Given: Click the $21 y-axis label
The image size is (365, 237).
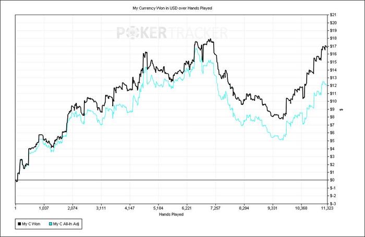Looking at the screenshot, I should [333, 15].
